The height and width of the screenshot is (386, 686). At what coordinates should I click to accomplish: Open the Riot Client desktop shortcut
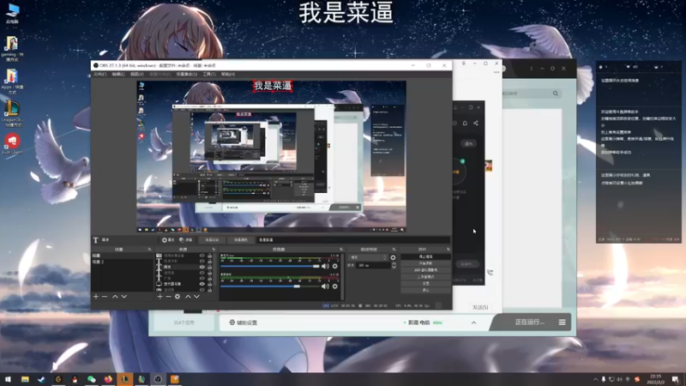pyautogui.click(x=12, y=144)
